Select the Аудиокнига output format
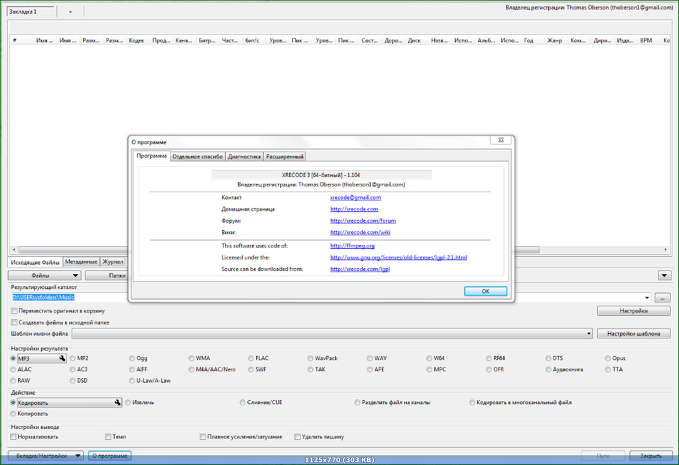Viewport: 679px width, 465px height. 564,369
